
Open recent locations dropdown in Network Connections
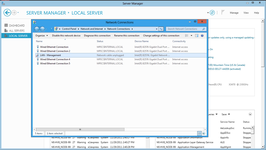tap(46, 29)
